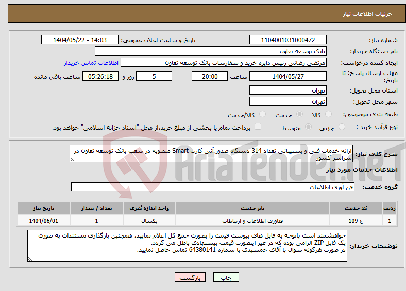
Task: Click the need date cell 1404/06/01
Action: coord(43,221)
